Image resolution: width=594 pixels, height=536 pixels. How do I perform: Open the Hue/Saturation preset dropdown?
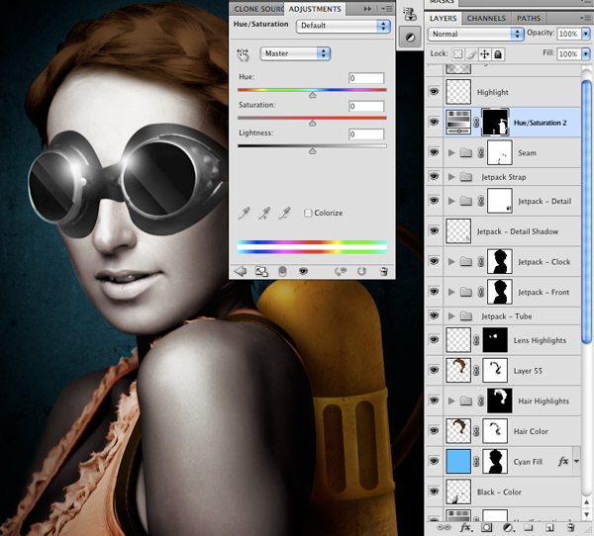[344, 26]
